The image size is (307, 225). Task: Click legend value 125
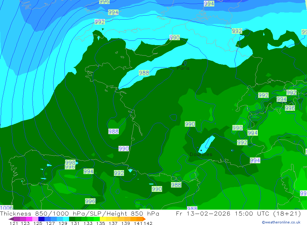(38, 223)
